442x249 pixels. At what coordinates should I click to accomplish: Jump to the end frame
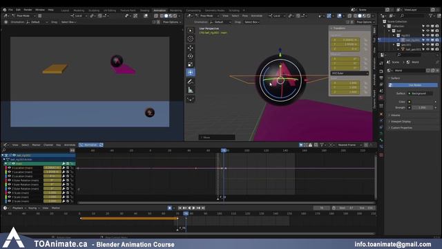click(203, 208)
